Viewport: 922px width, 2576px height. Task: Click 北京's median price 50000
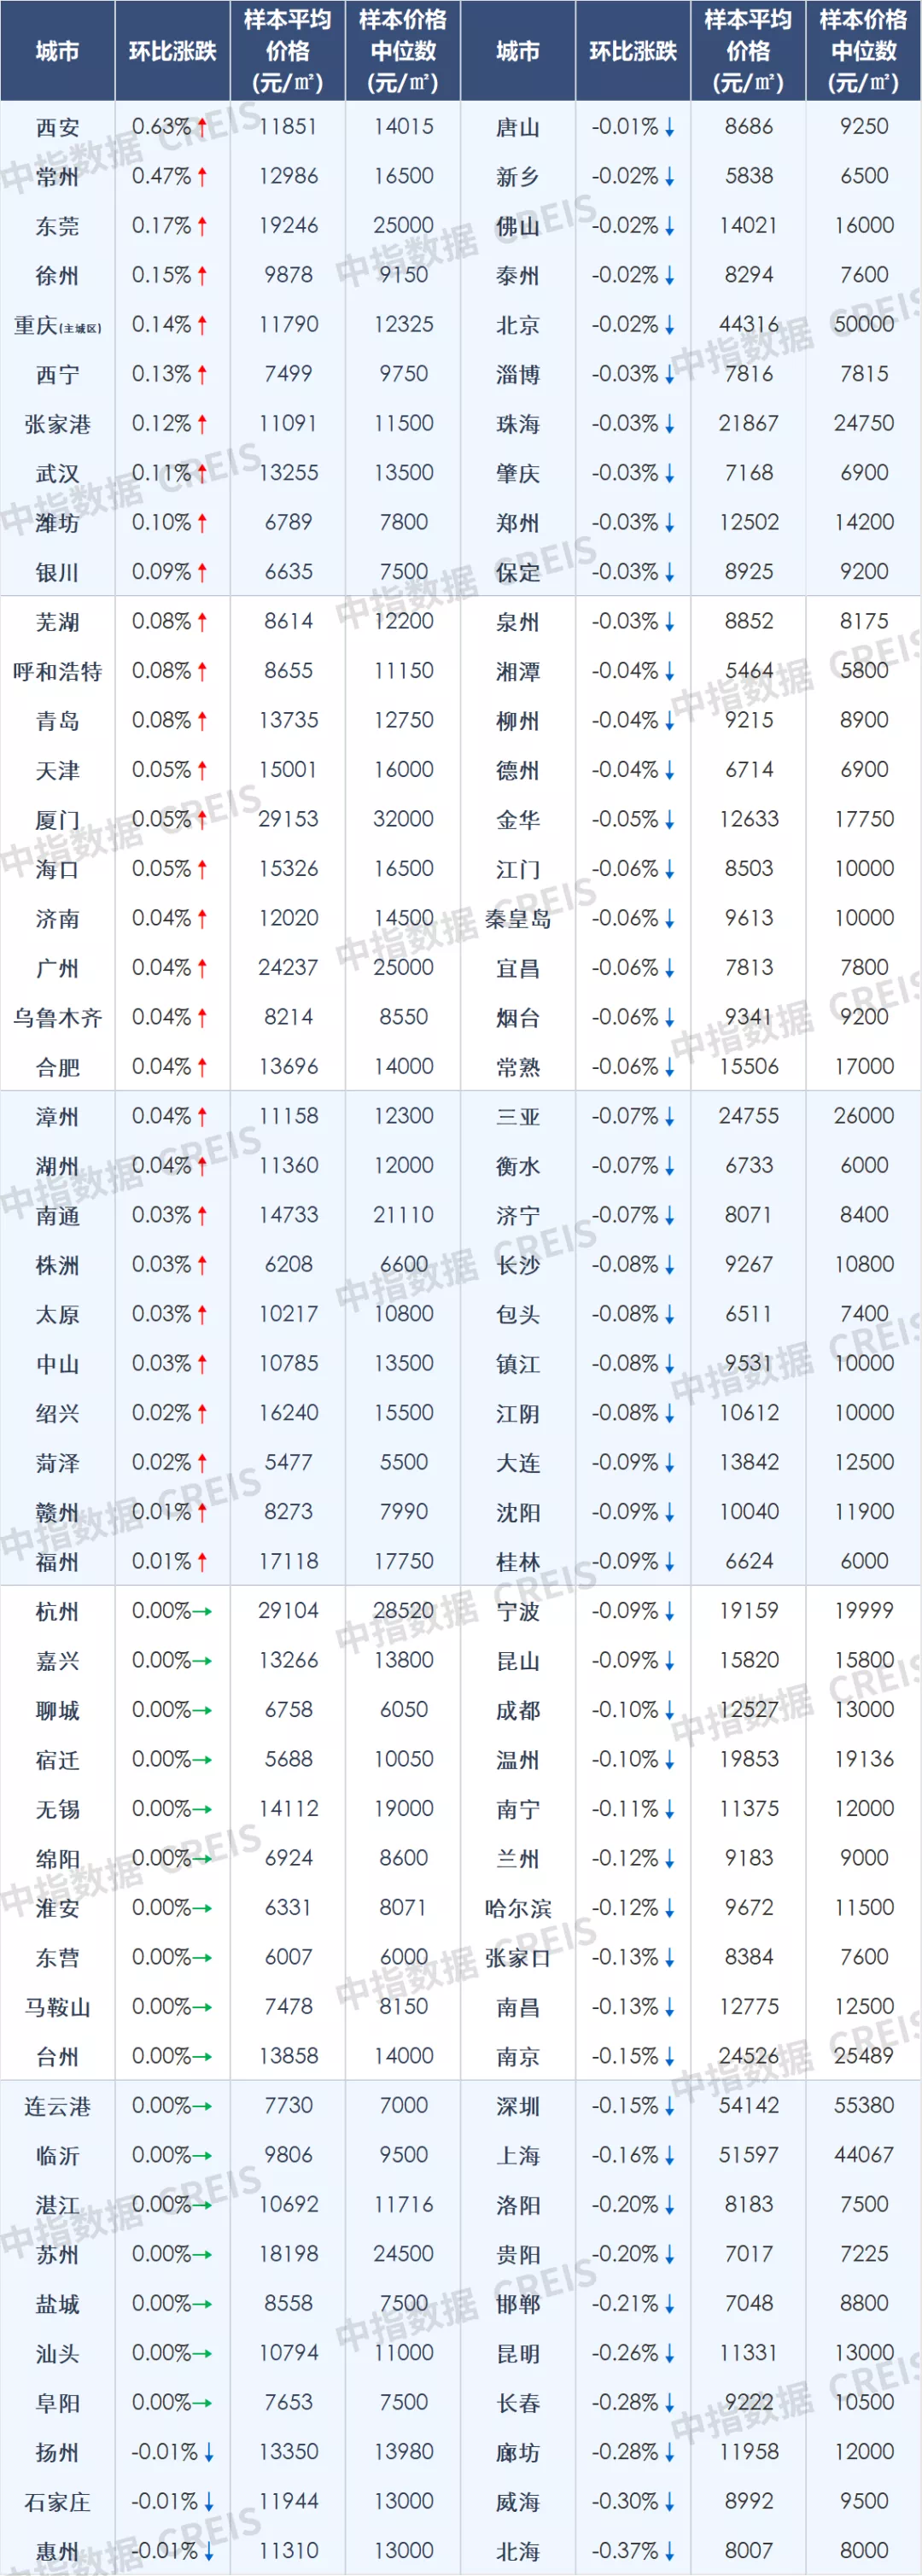(864, 324)
